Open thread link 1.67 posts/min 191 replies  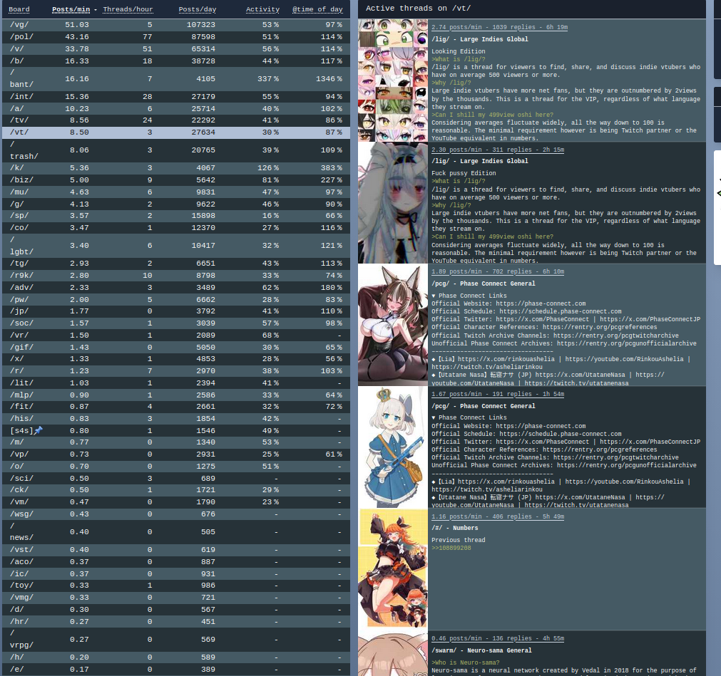[498, 394]
